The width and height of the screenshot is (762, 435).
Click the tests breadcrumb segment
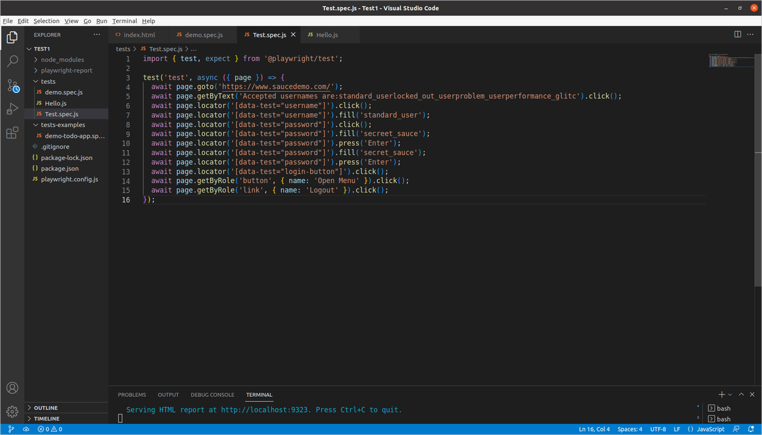[x=123, y=49]
